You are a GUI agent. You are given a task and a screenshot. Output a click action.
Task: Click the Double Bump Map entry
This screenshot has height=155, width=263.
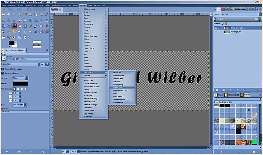pos(93,84)
